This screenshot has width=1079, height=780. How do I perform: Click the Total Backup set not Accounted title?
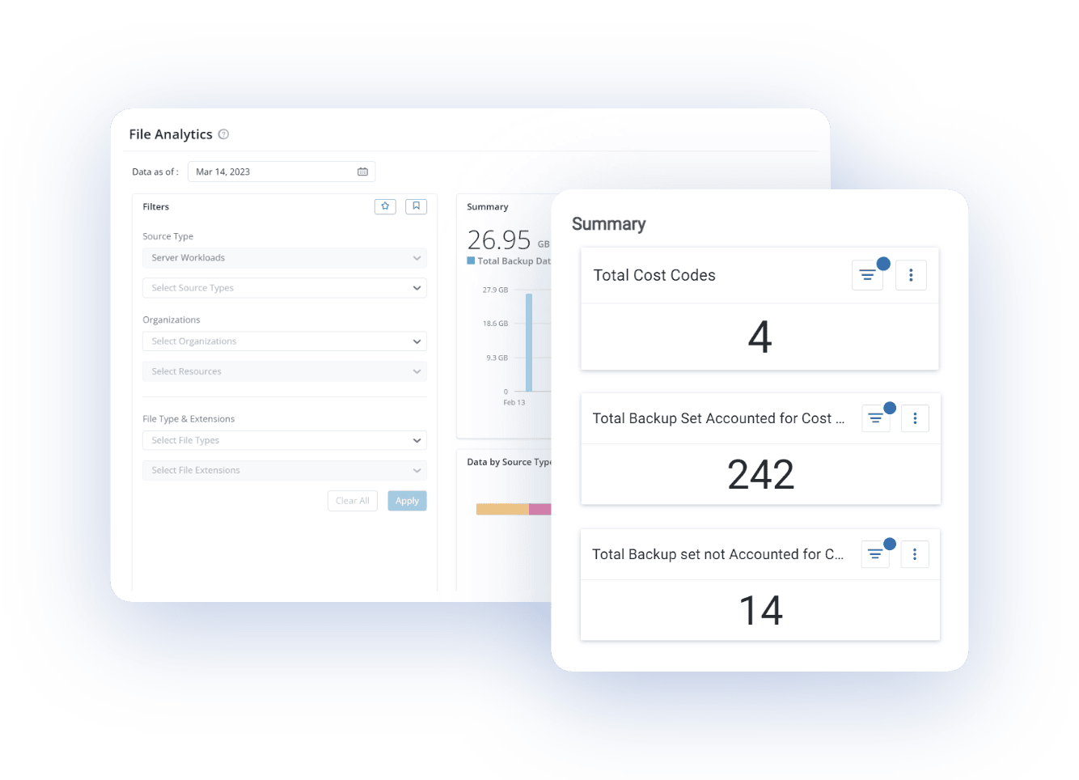tap(717, 554)
